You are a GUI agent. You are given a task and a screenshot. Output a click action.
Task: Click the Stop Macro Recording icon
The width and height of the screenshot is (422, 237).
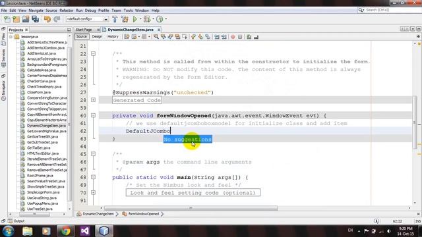(x=240, y=37)
